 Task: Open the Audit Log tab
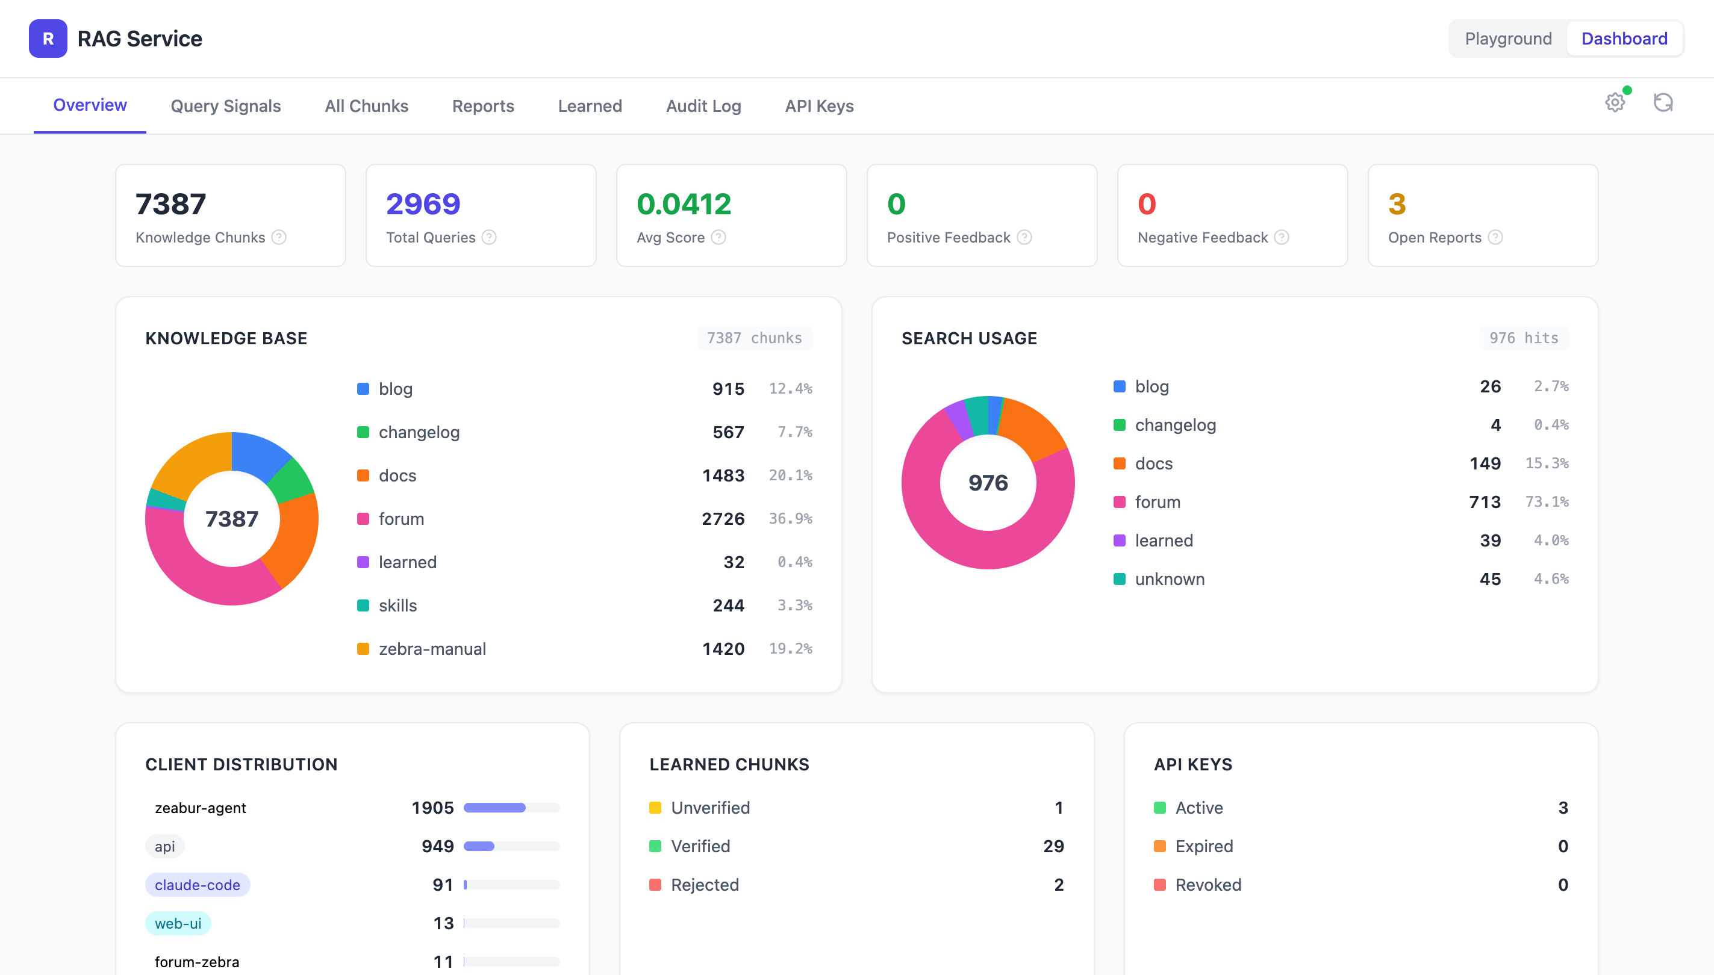(x=703, y=106)
